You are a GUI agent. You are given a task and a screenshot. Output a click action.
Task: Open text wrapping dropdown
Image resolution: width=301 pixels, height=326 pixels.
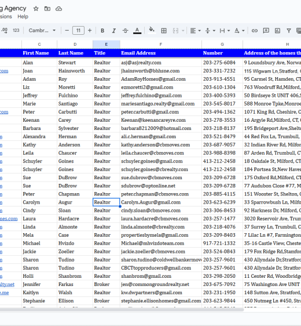pos(225,31)
